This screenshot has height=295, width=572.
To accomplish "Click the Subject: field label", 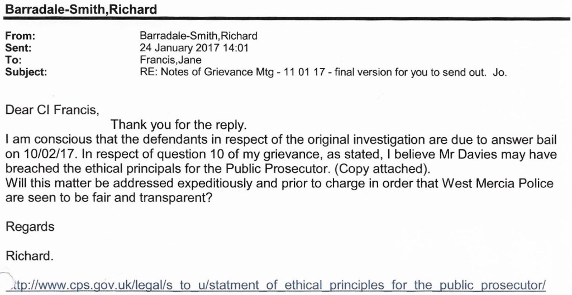I will (26, 71).
